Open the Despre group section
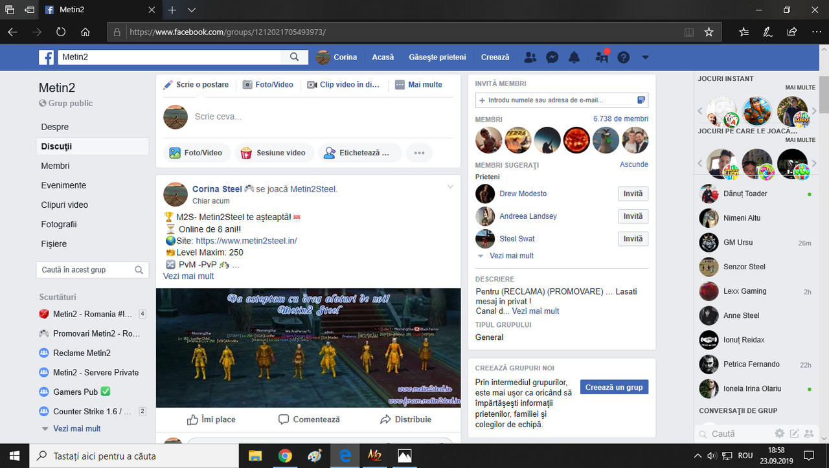Image resolution: width=829 pixels, height=468 pixels. (55, 127)
